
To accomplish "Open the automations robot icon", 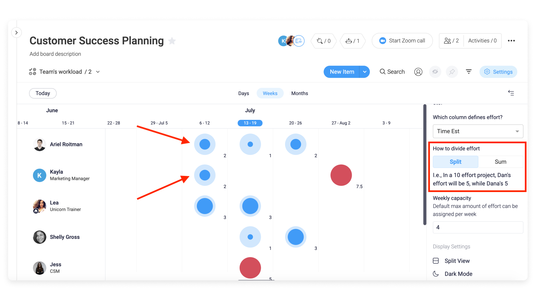I will coord(353,41).
